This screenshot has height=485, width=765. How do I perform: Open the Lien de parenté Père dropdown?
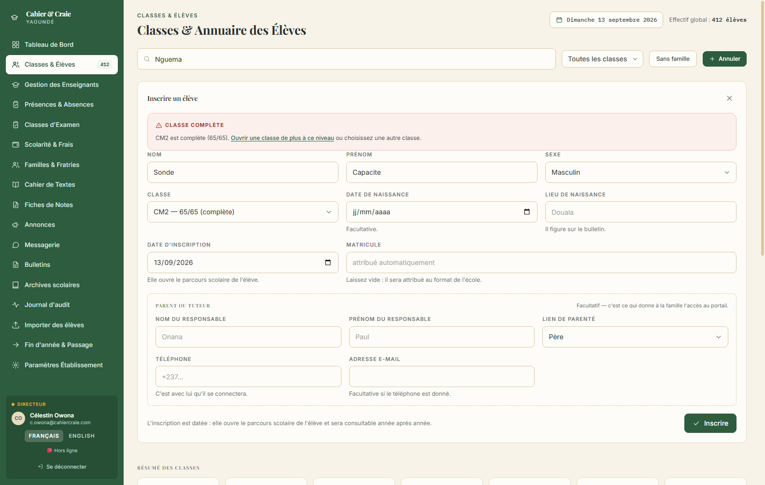(635, 337)
